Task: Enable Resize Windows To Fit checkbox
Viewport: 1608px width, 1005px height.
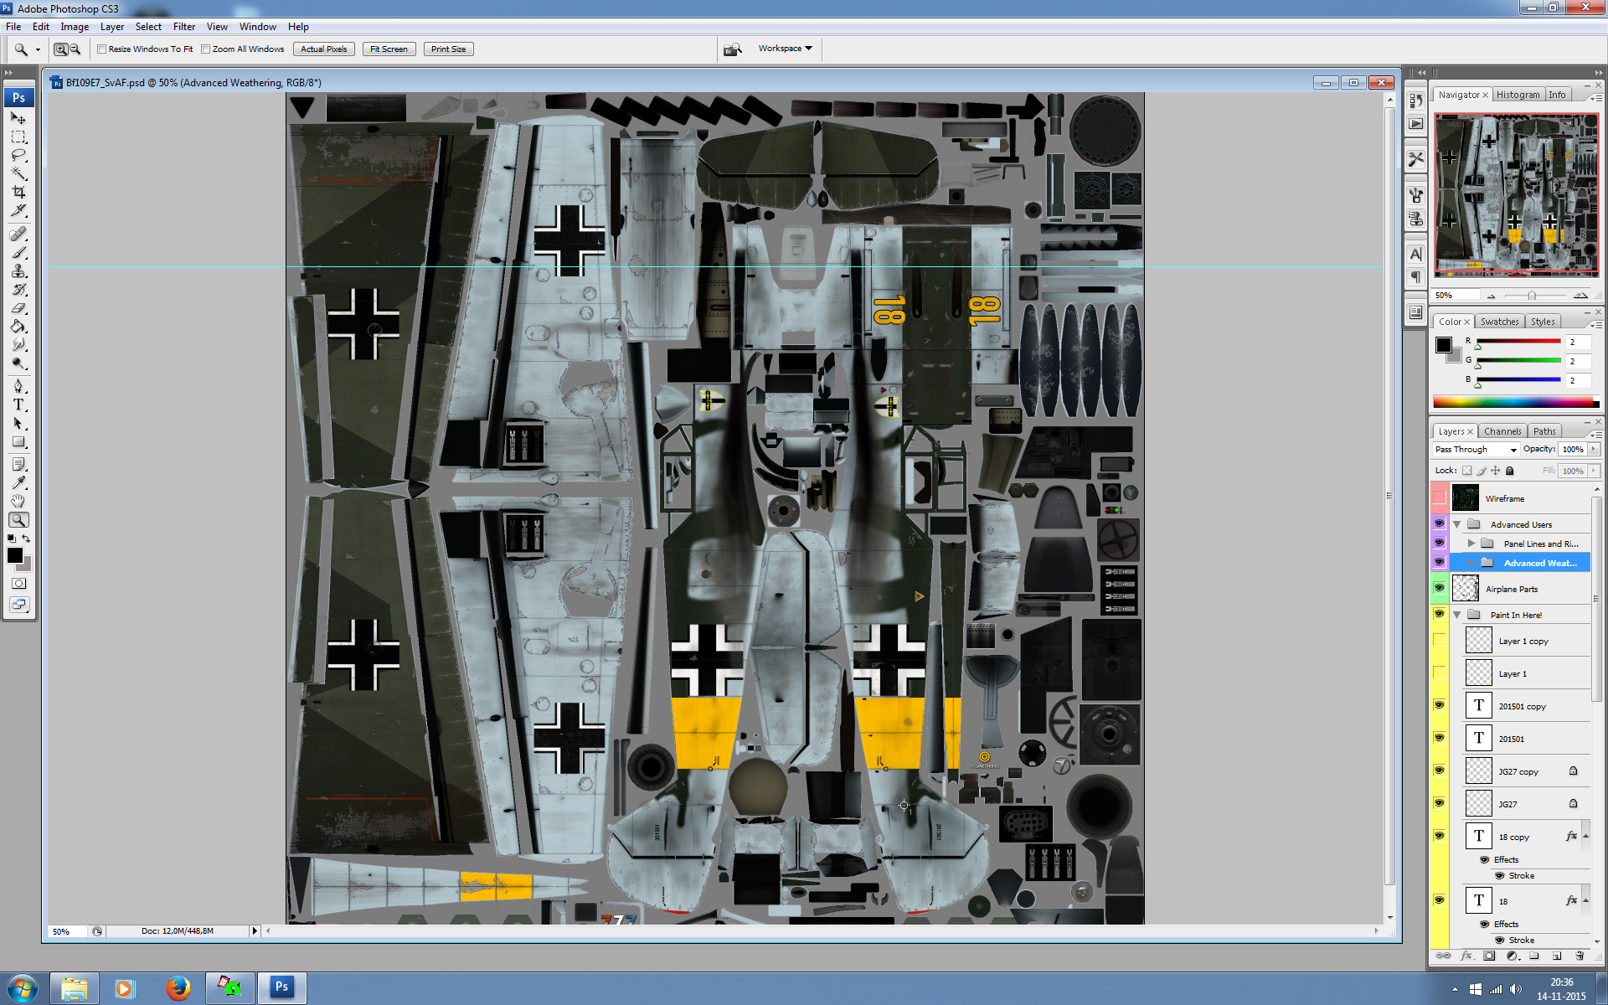Action: pyautogui.click(x=102, y=49)
